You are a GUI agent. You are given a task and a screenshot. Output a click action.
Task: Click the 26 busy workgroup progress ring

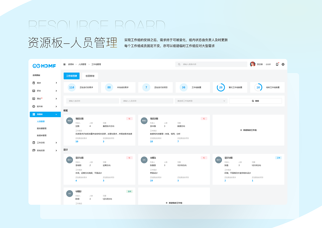coord(221,87)
